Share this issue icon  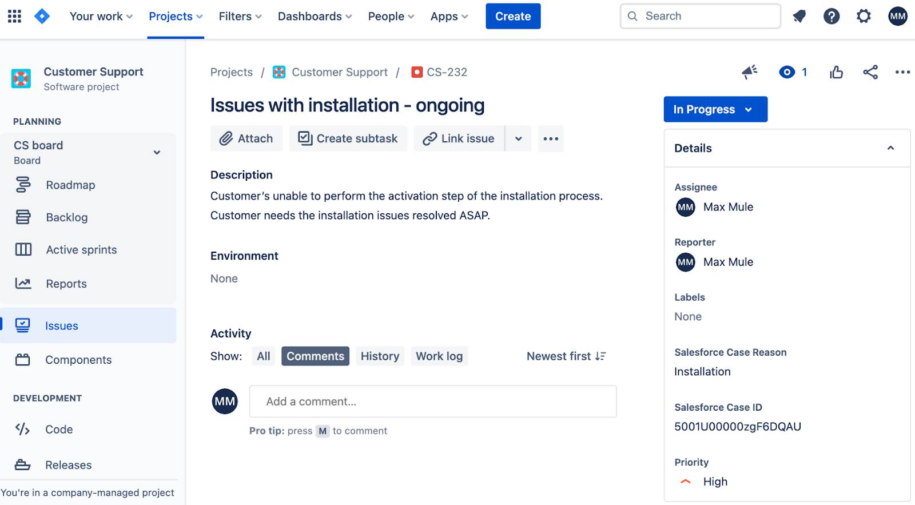[x=870, y=72]
